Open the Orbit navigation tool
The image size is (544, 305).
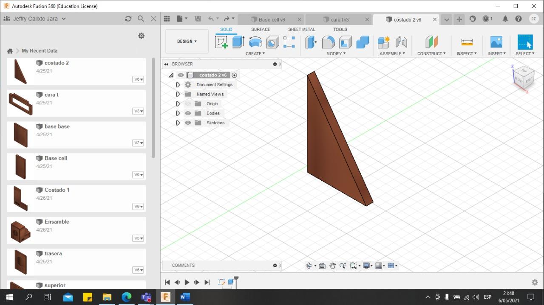(309, 266)
